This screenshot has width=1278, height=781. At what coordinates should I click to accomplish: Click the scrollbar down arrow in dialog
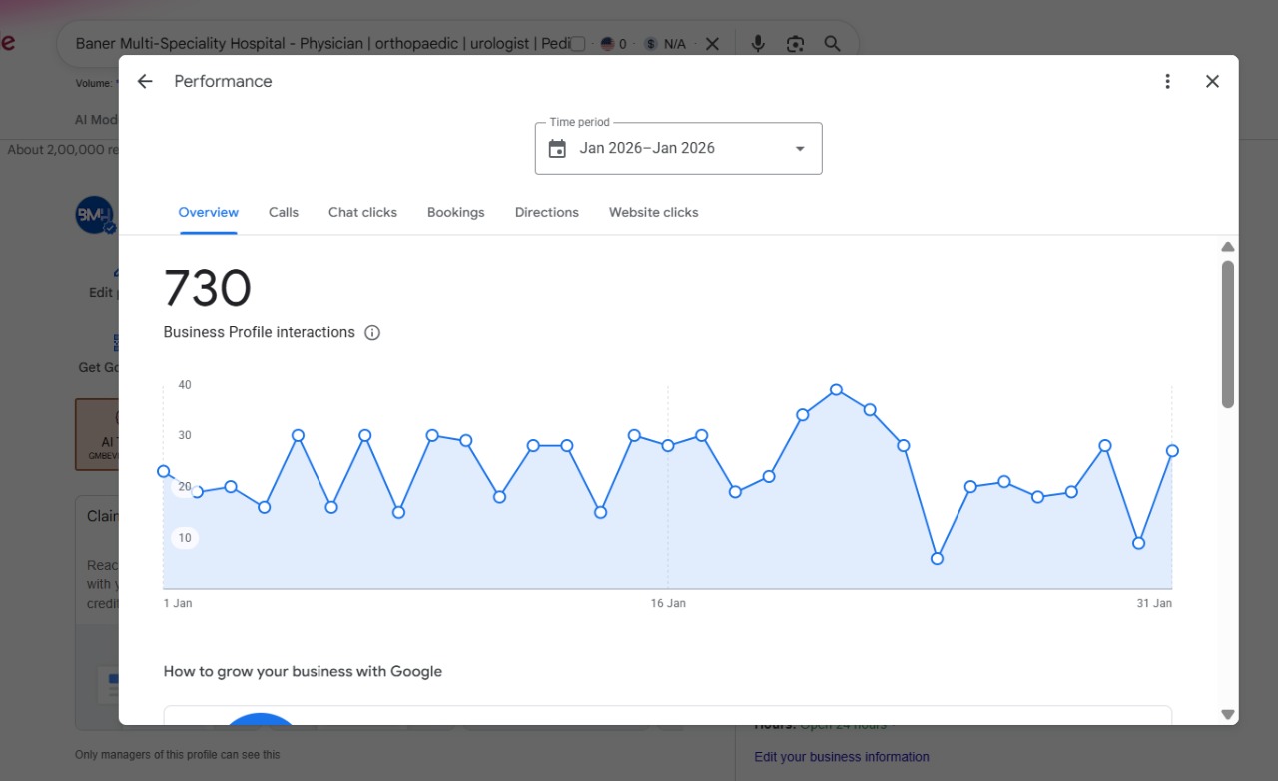[x=1228, y=714]
